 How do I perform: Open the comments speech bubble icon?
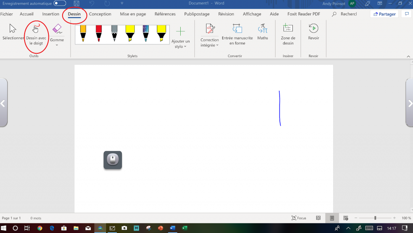[x=407, y=14]
